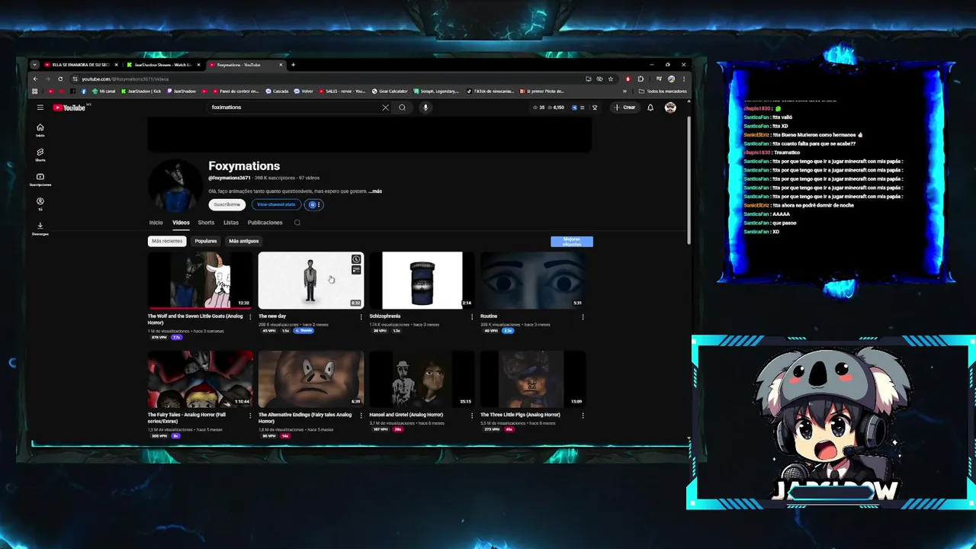This screenshot has width=976, height=549.
Task: Open The Alternative Endings video thumbnail
Action: pos(311,379)
